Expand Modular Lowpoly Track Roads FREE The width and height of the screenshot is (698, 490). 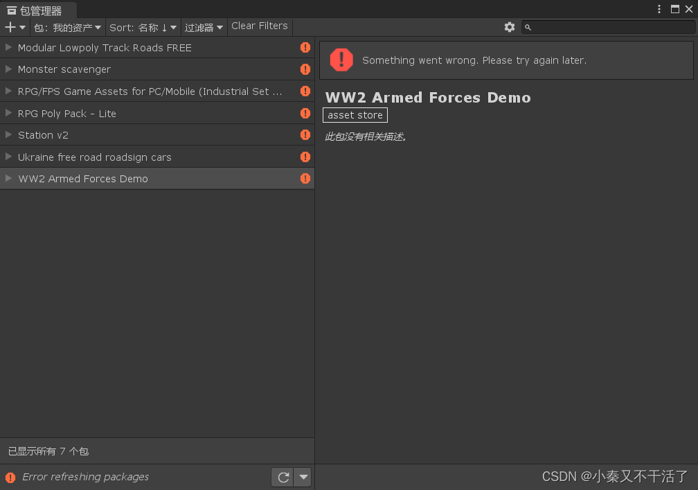8,48
